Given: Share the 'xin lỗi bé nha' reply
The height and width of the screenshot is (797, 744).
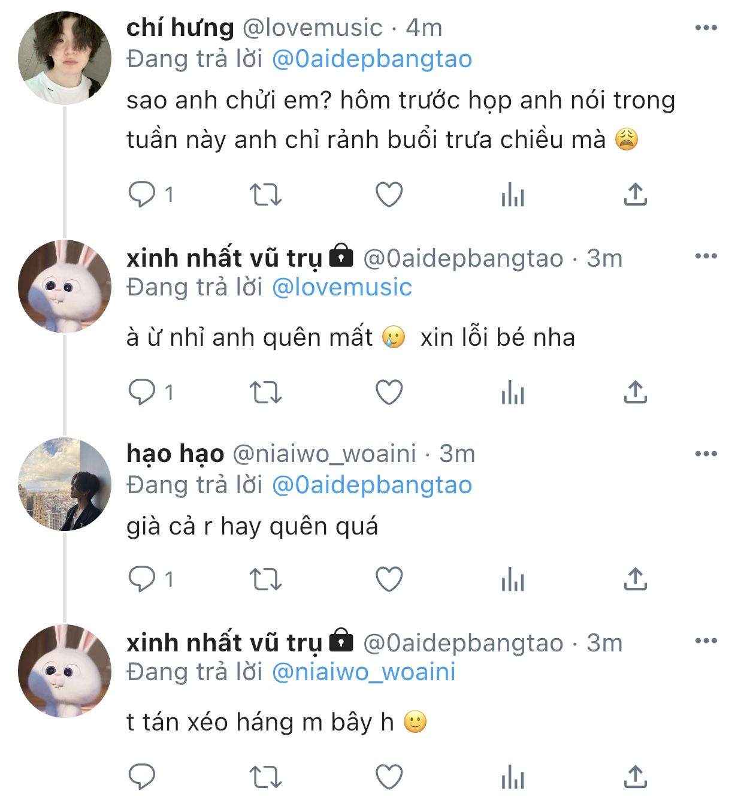Looking at the screenshot, I should [x=635, y=393].
